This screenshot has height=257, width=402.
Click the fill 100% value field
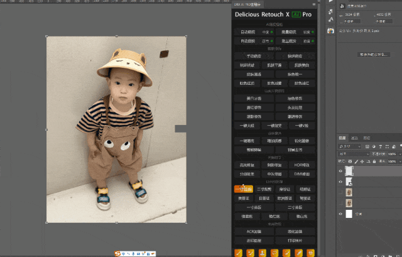[x=392, y=161]
